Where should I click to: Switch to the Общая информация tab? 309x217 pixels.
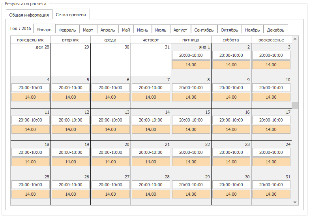29,15
